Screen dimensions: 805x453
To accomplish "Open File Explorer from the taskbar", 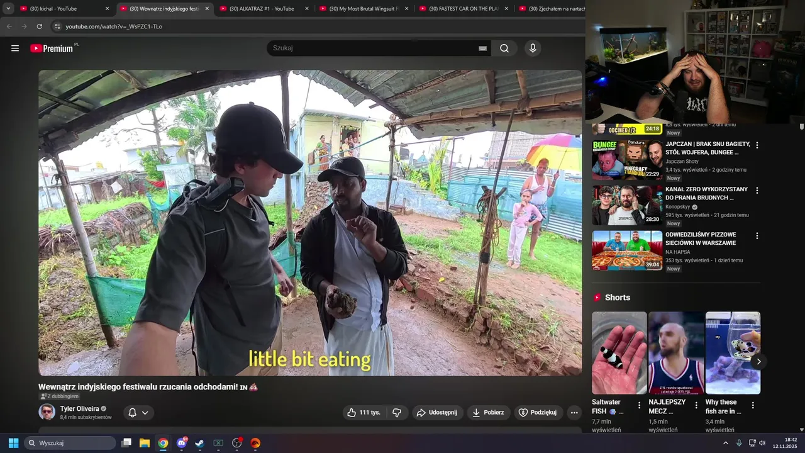I will click(144, 443).
